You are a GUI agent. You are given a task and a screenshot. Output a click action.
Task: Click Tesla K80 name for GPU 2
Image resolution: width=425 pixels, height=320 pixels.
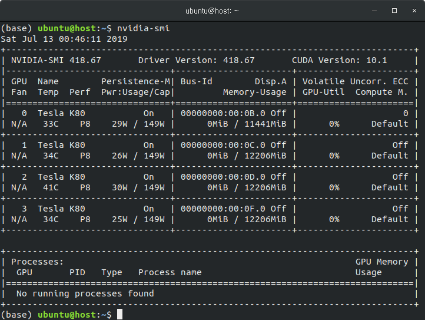coord(62,177)
